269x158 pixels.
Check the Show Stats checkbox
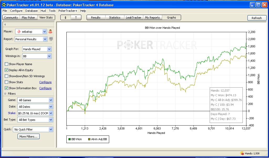tap(6, 82)
